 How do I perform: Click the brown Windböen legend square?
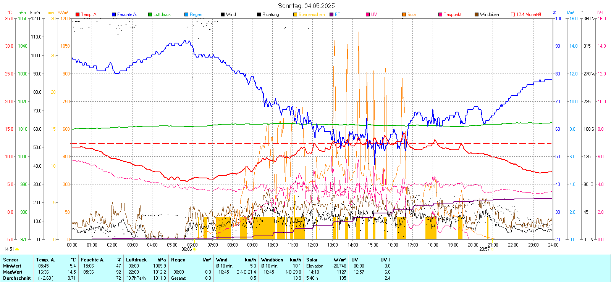click(477, 14)
